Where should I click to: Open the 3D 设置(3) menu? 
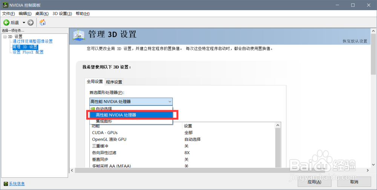click(x=62, y=14)
